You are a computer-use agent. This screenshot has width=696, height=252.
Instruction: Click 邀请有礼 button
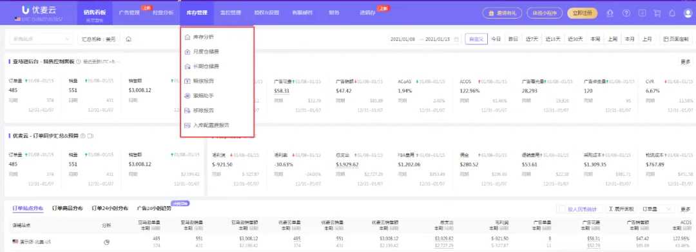point(502,13)
